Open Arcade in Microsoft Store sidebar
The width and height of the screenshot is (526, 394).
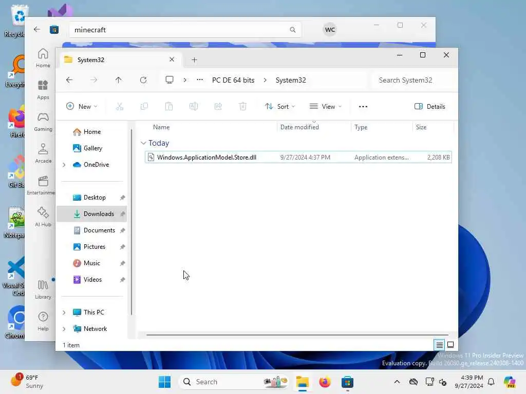pos(43,153)
